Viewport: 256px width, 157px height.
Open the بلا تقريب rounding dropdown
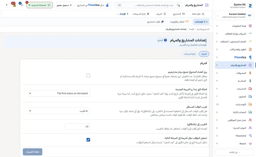59,111
